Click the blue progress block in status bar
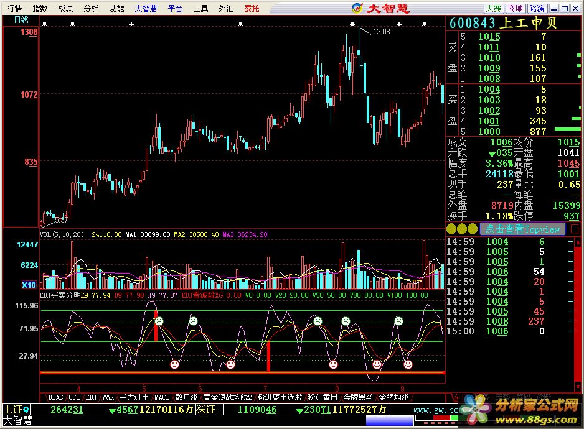 (x=390, y=420)
